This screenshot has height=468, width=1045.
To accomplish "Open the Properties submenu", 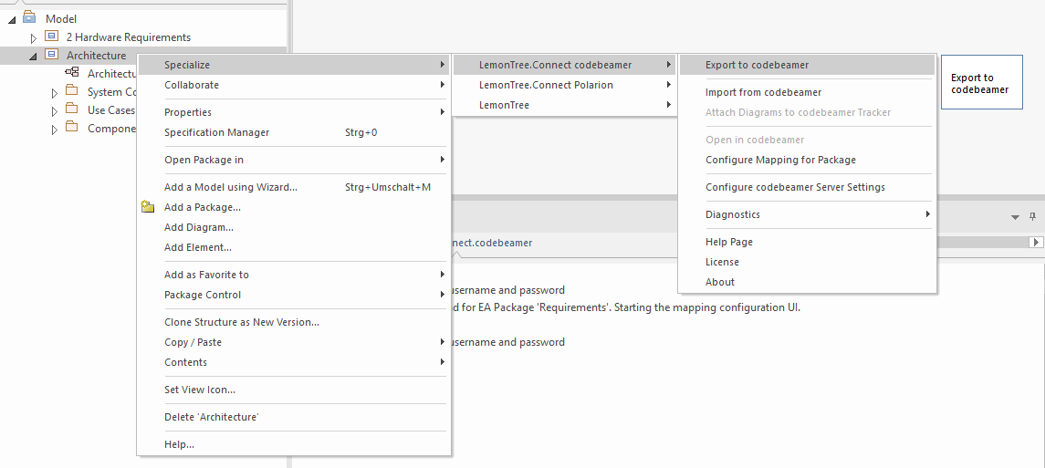I will [x=294, y=112].
